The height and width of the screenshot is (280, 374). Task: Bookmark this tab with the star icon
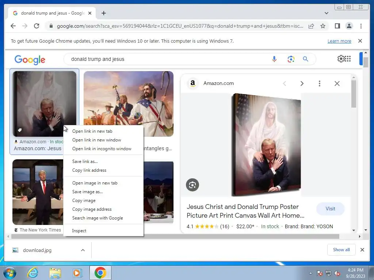click(x=323, y=26)
